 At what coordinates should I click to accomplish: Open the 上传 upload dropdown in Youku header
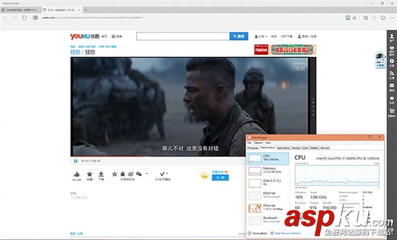tap(261, 36)
